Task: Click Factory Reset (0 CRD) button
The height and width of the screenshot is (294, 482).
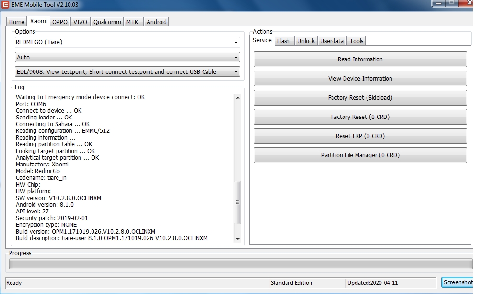Action: [360, 117]
